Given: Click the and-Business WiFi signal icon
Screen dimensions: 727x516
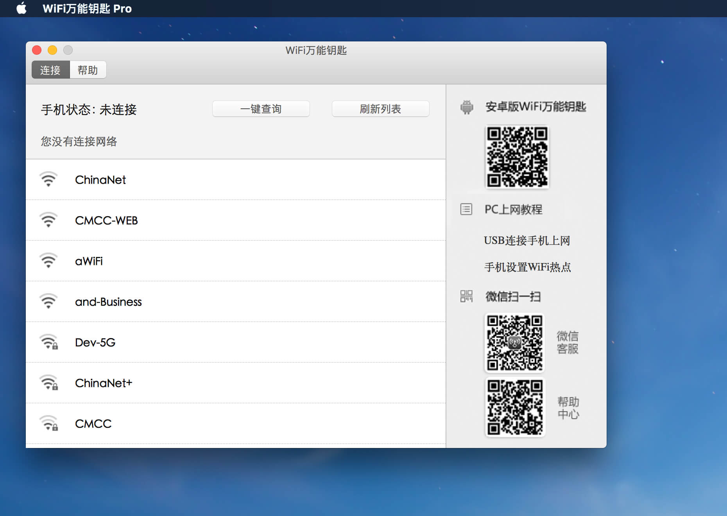Looking at the screenshot, I should coord(48,301).
